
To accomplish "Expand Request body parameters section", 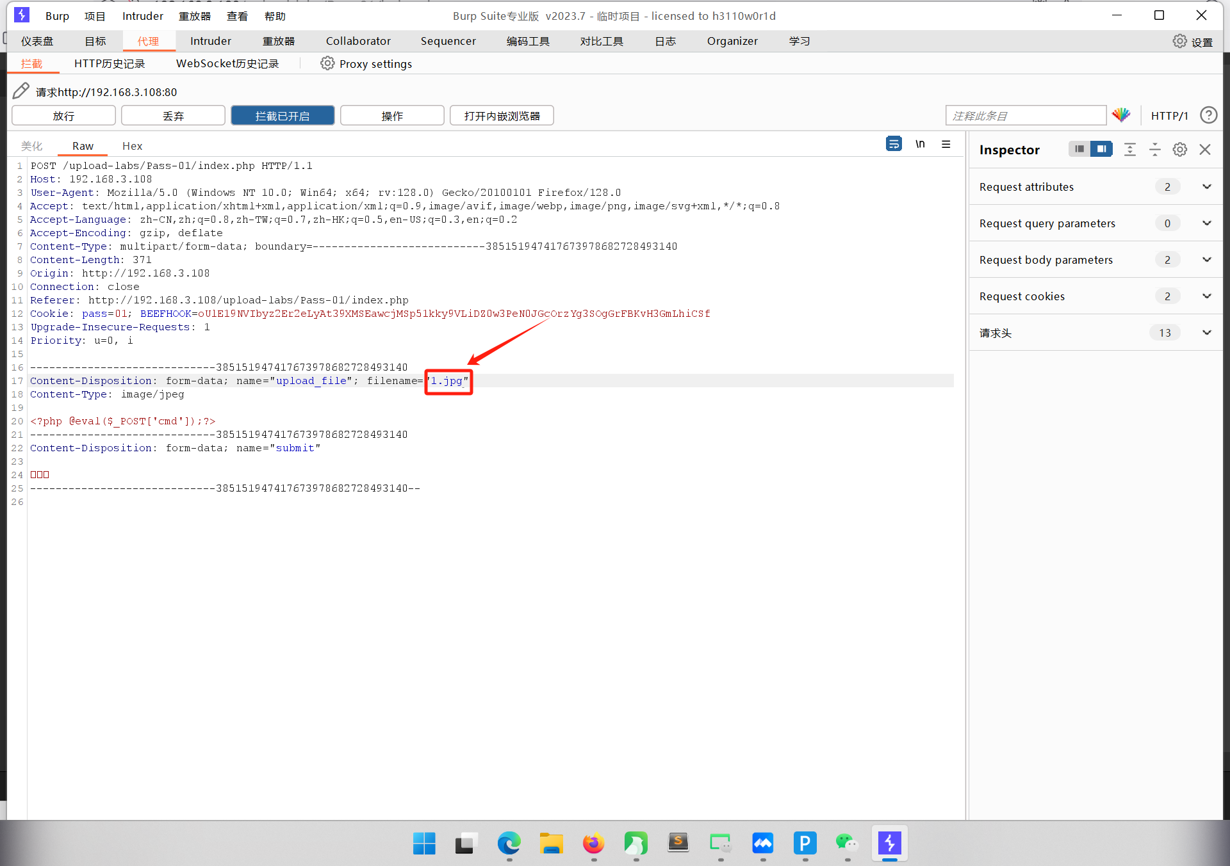I will [1207, 260].
